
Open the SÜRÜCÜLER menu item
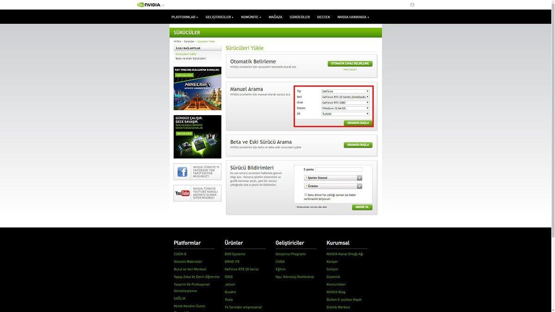click(x=300, y=17)
